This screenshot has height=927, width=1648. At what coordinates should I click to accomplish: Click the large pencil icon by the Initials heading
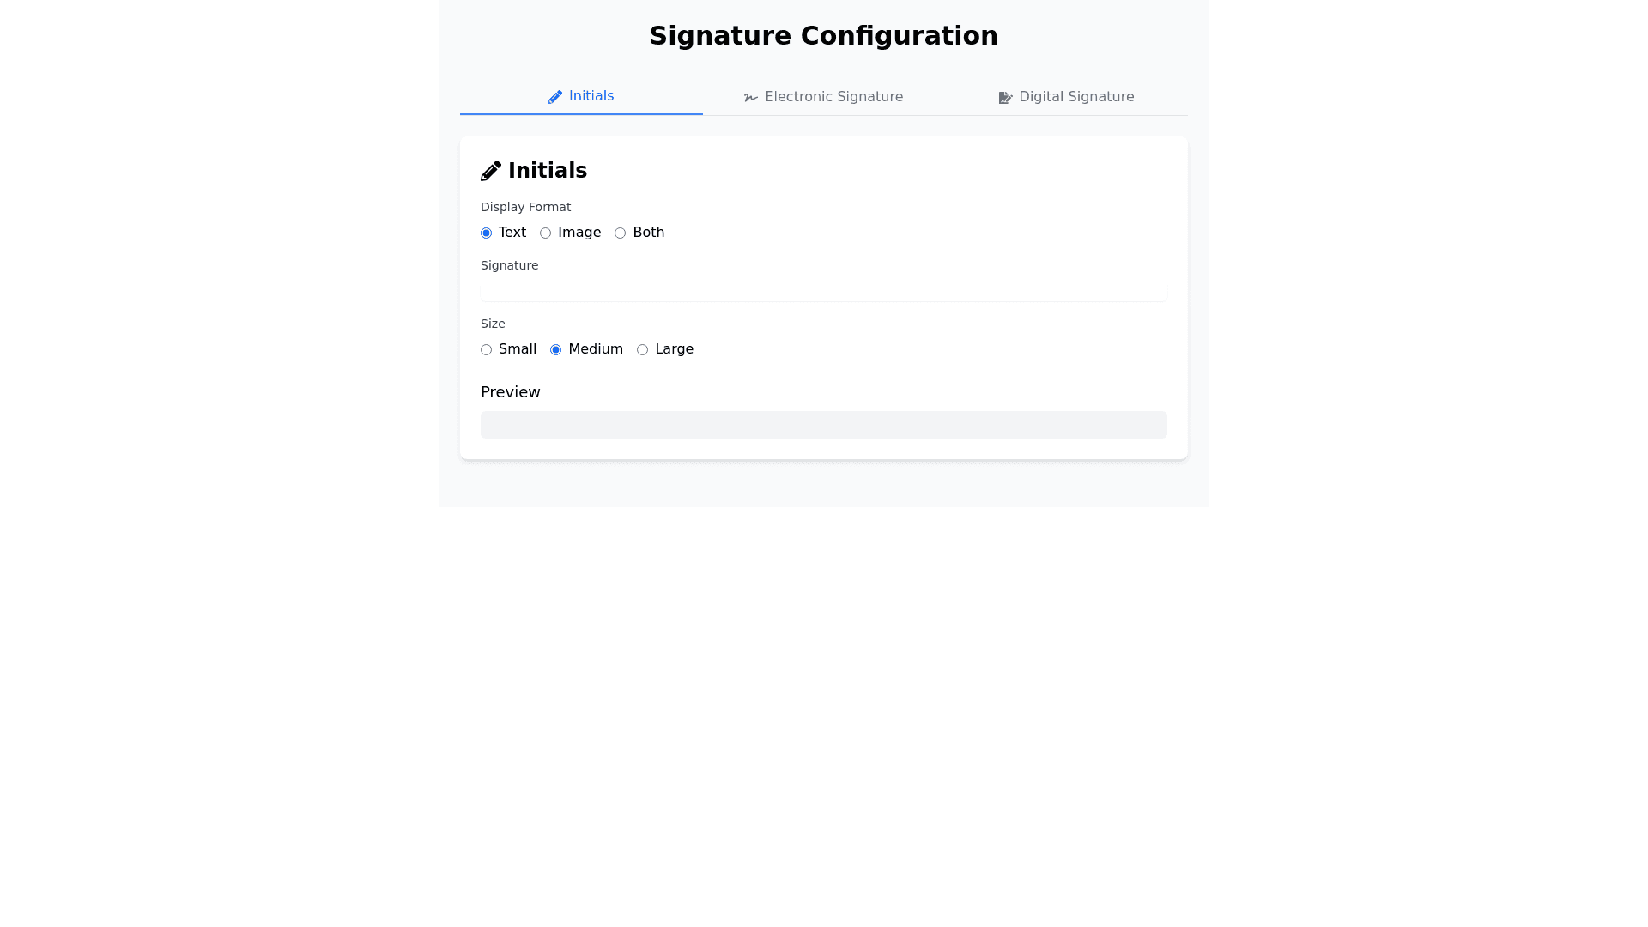pos(491,172)
